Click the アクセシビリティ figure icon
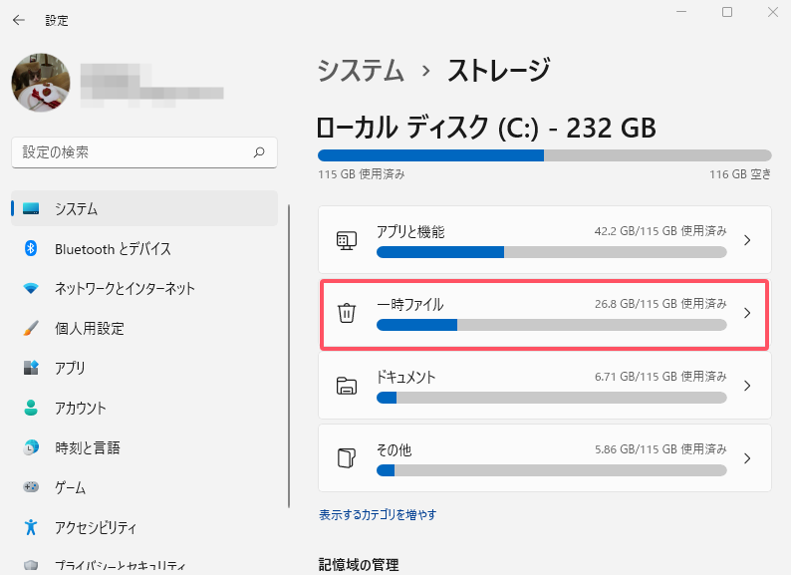 tap(31, 527)
